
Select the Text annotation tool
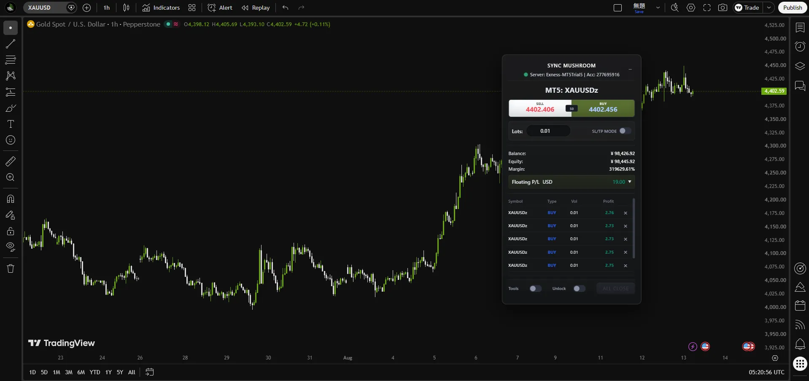click(11, 124)
